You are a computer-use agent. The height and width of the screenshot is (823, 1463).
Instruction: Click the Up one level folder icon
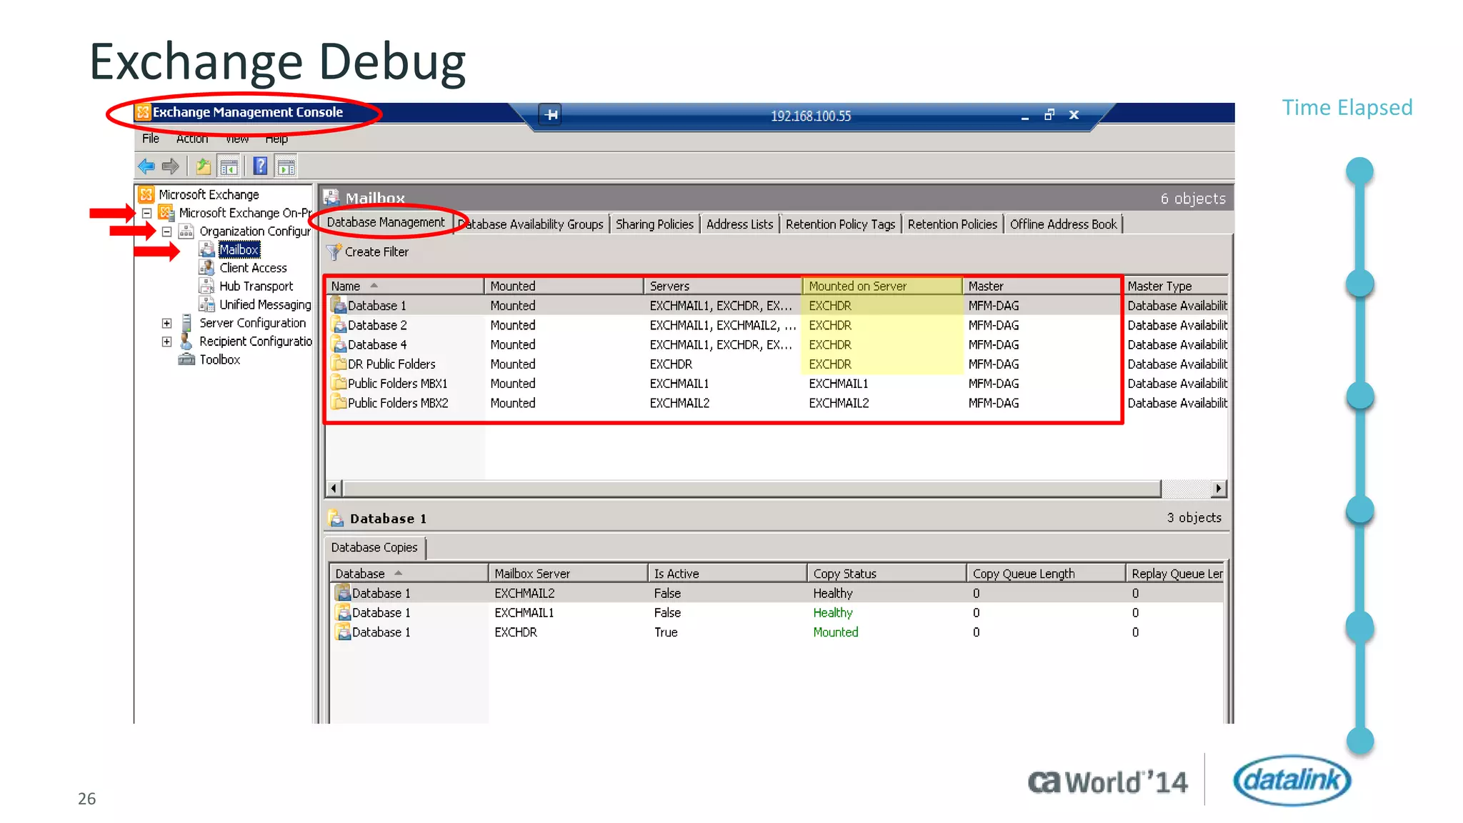coord(204,166)
